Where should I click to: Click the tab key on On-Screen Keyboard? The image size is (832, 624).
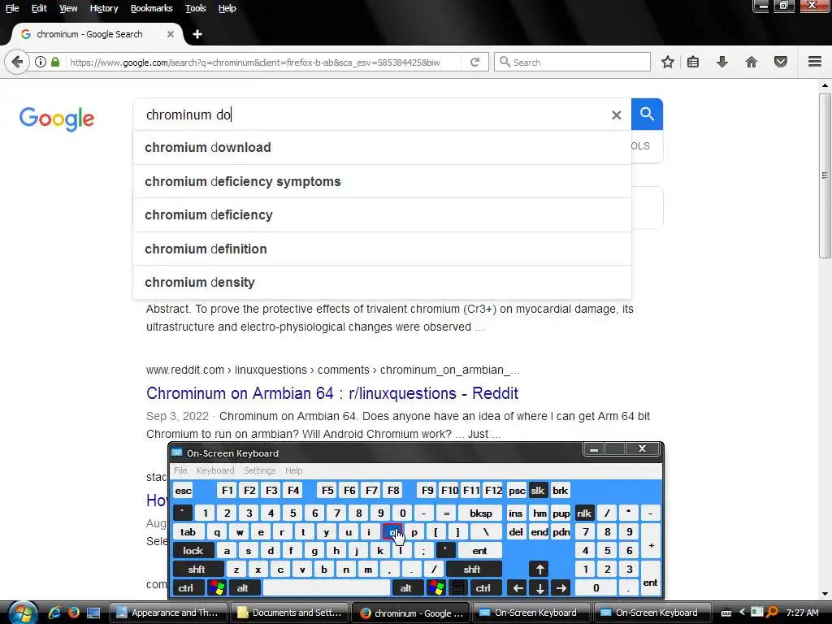[x=188, y=532]
